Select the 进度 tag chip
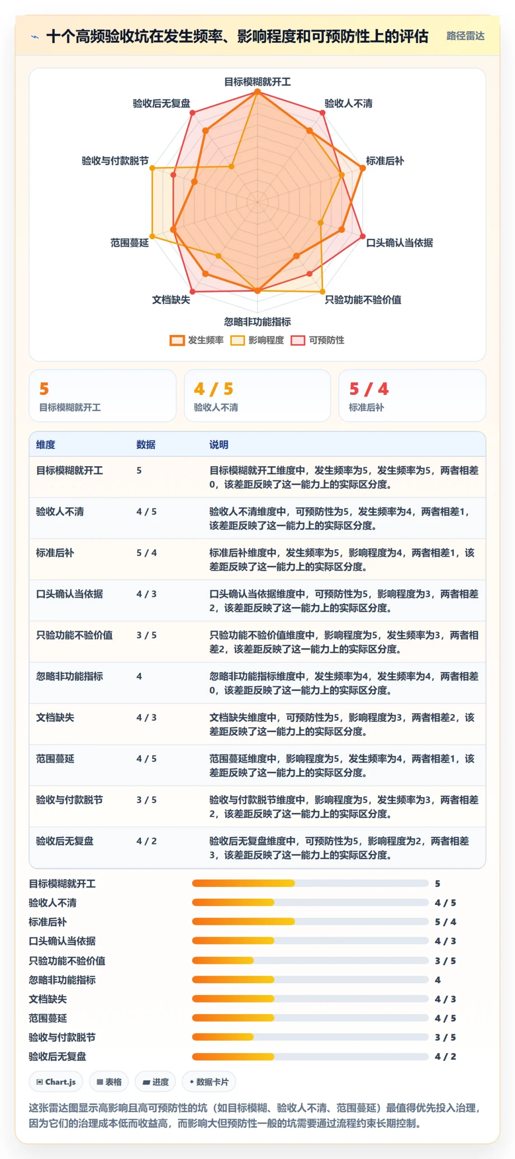The width and height of the screenshot is (515, 1159). coord(155,1082)
